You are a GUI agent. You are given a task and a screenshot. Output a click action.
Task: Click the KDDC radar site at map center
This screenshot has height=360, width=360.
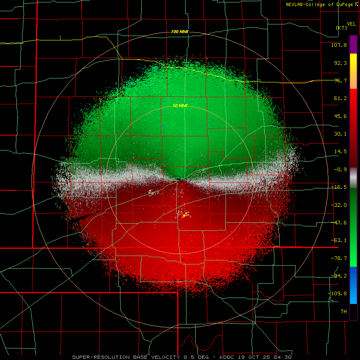coord(180,179)
